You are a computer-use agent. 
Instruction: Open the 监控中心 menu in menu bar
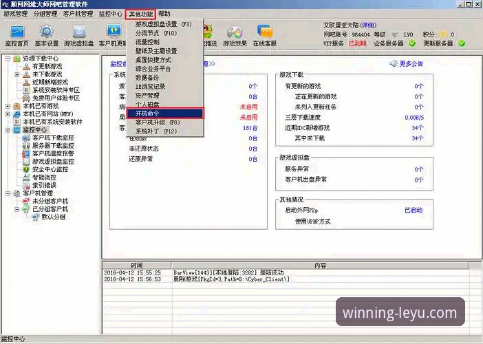(x=110, y=14)
